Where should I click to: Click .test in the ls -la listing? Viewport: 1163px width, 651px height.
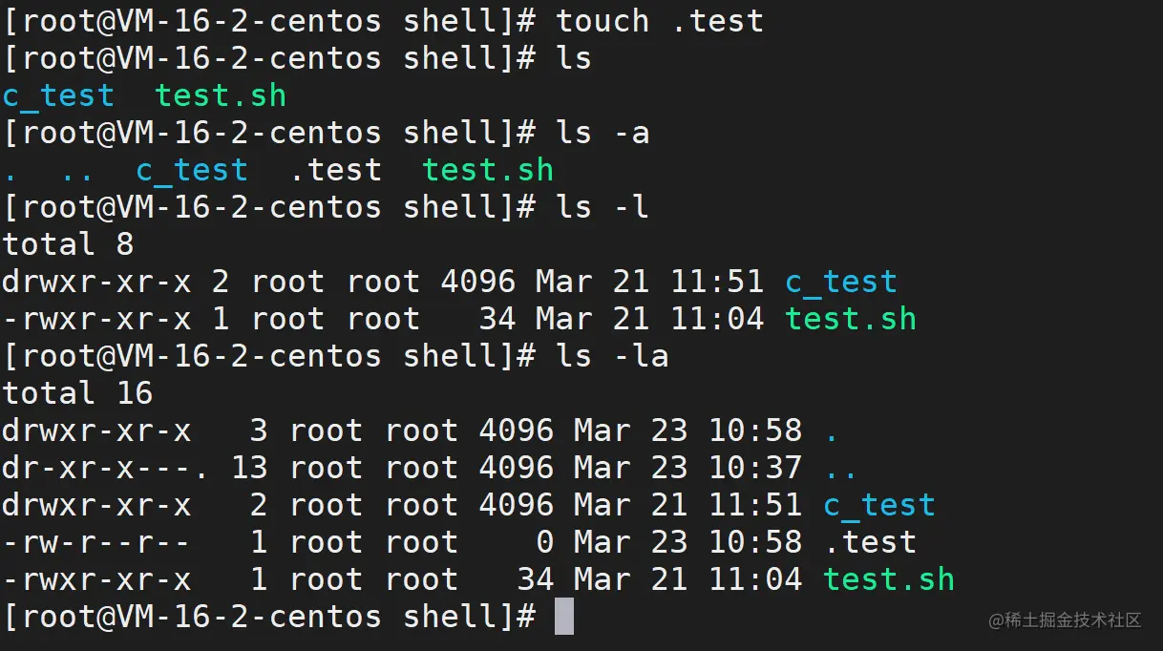pos(870,542)
